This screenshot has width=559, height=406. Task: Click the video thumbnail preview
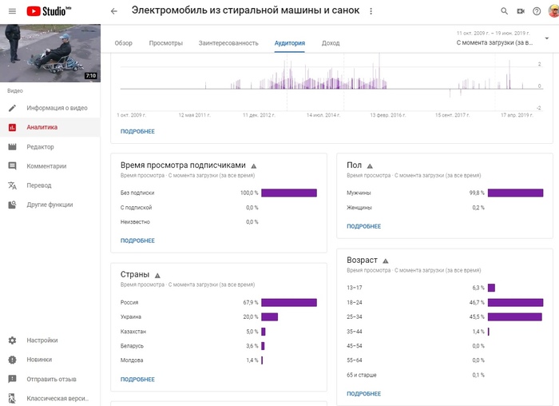pos(50,52)
